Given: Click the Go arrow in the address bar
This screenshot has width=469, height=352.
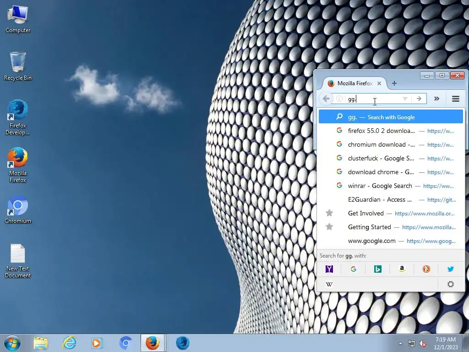Looking at the screenshot, I should coord(419,99).
